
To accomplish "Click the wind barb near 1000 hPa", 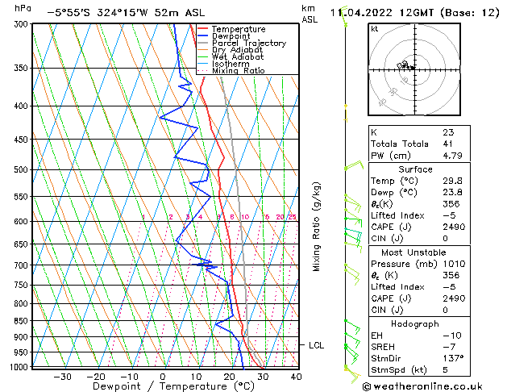I will tap(352, 374).
